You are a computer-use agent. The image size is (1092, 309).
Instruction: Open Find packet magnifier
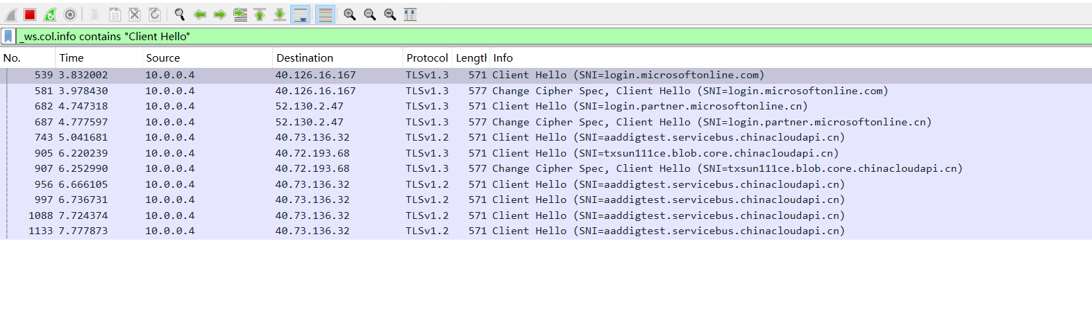(180, 15)
